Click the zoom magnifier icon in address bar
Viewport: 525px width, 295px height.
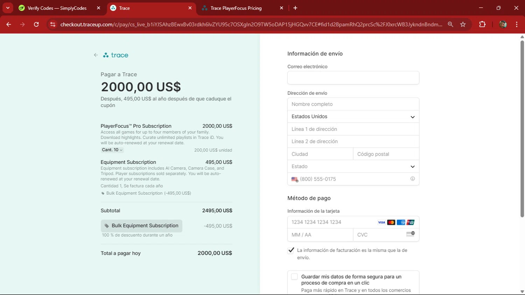pyautogui.click(x=450, y=24)
